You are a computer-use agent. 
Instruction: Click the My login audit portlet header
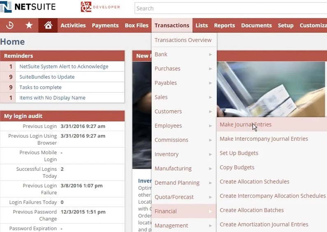[x=63, y=116]
